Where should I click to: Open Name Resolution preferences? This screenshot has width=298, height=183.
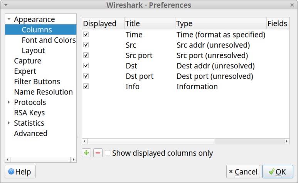43,92
